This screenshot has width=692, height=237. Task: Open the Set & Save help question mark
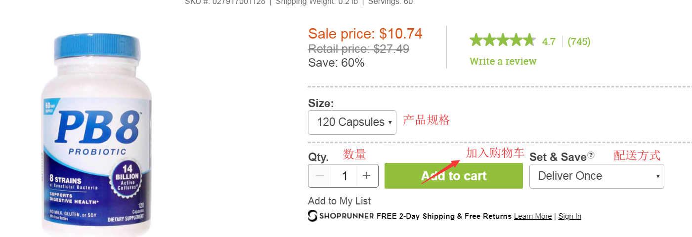click(x=591, y=156)
